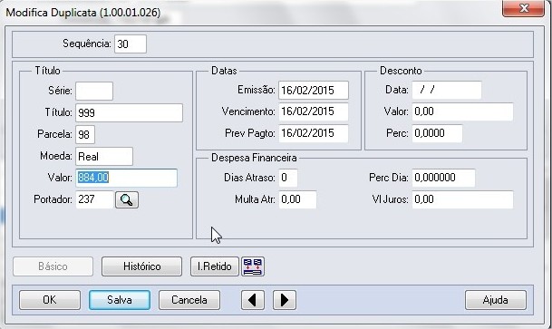Click the Sequência label text
This screenshot has height=329, width=552.
[87, 44]
